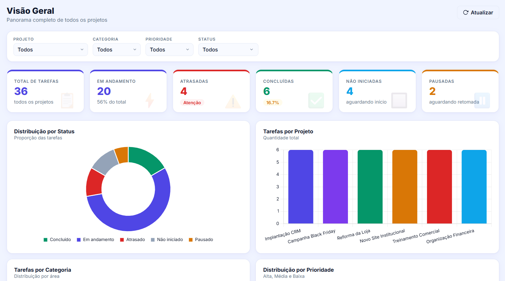Screen dimensions: 505x281
Task: Click the Não iniciado gray legend swatch
Action: click(153, 240)
